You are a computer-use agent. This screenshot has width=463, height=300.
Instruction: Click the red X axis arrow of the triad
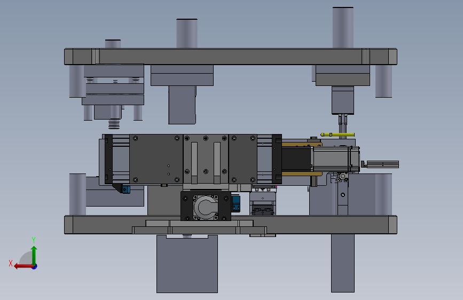click(23, 266)
